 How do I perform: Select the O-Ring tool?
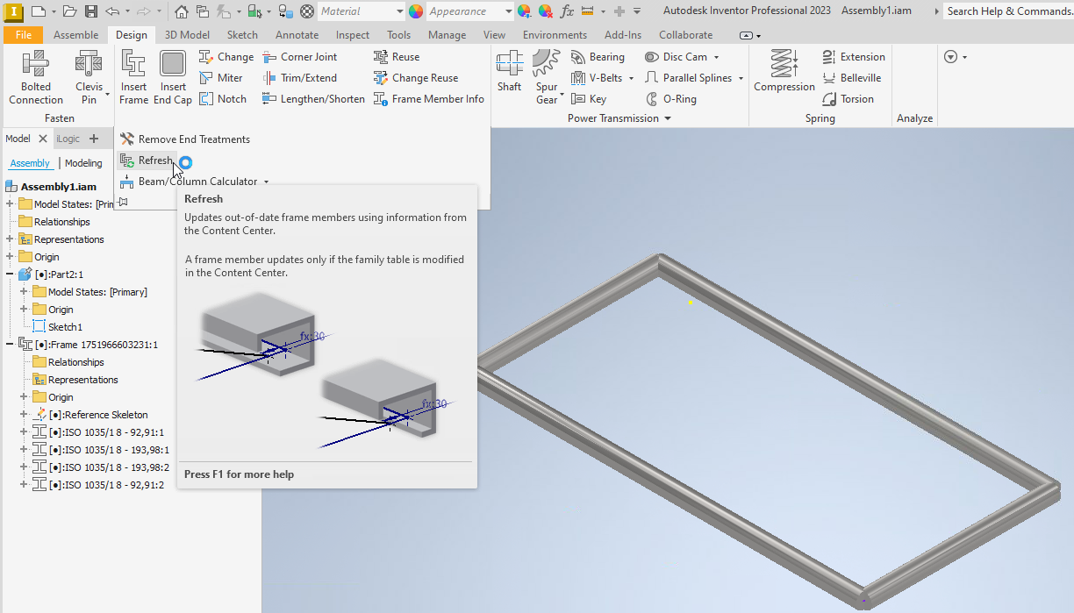[x=671, y=99]
